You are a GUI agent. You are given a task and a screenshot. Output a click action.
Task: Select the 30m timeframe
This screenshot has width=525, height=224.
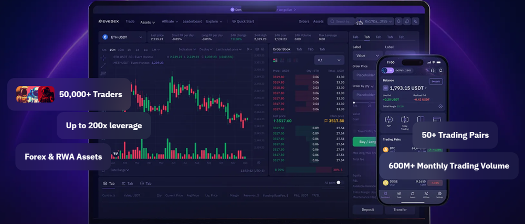tap(121, 50)
